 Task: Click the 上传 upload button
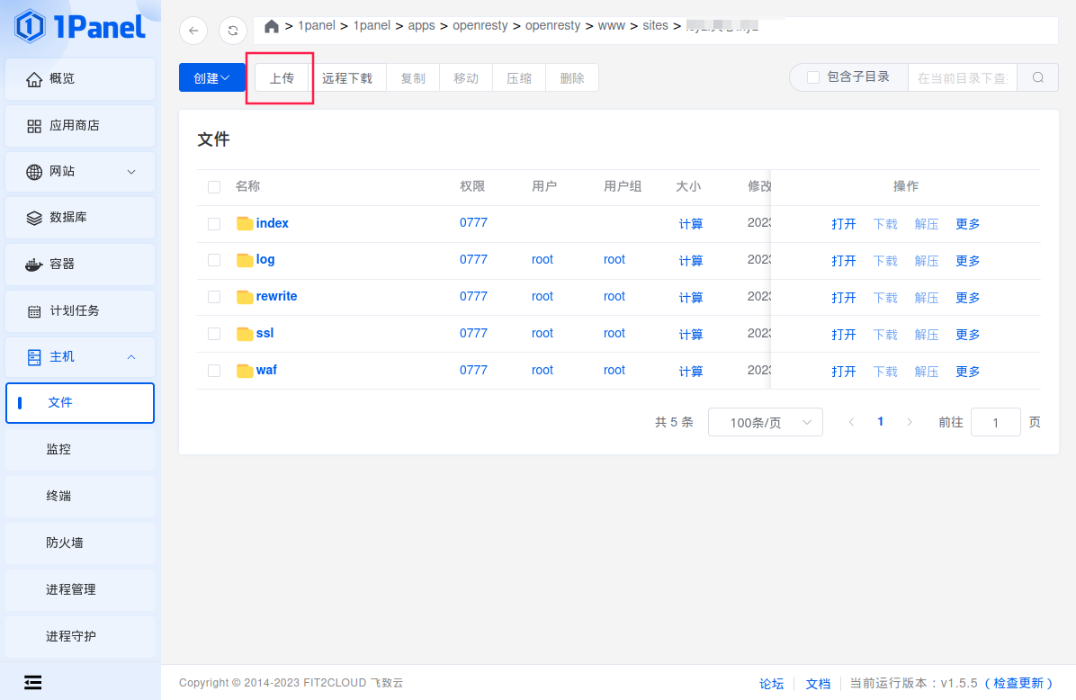point(282,78)
